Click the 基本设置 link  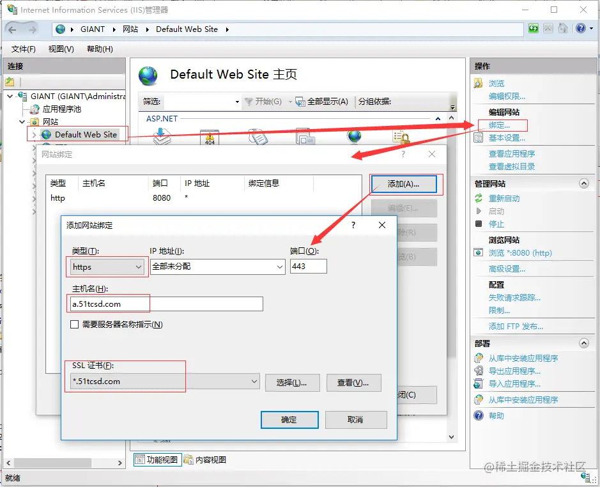click(x=507, y=138)
